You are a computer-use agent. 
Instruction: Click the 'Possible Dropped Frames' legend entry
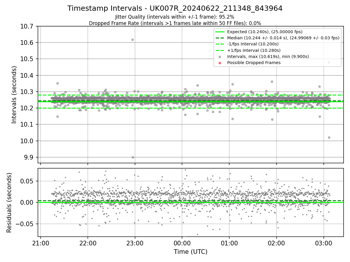254,63
